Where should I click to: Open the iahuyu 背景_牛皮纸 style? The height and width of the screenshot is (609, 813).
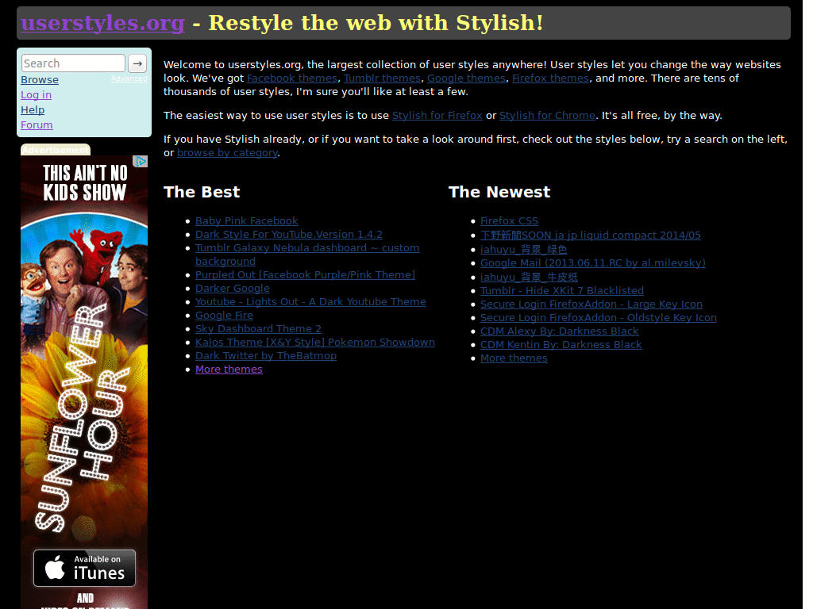[529, 277]
